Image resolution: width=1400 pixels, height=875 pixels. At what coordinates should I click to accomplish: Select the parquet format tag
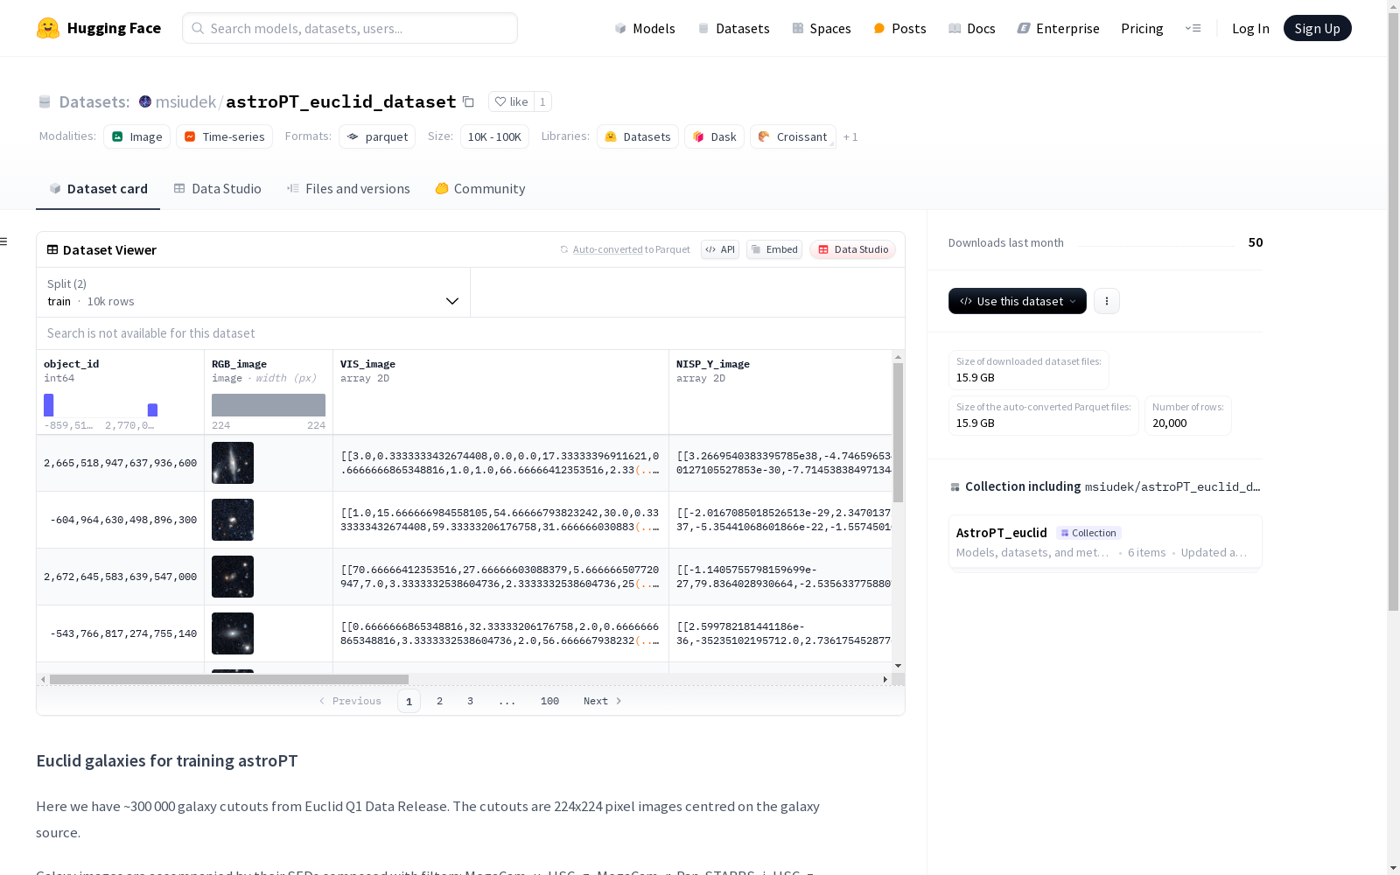377,136
